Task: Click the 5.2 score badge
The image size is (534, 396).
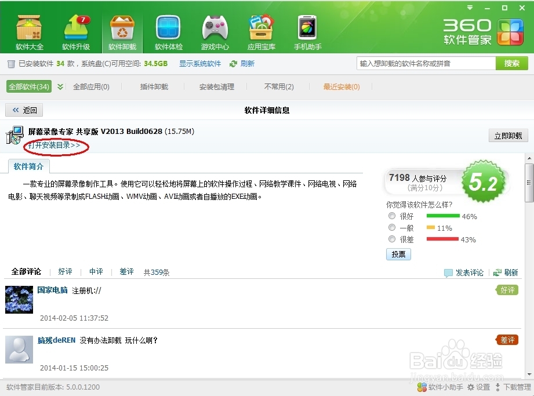Action: coord(484,181)
